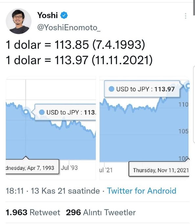The width and height of the screenshot is (195, 224).
Task: Click the display name Yoshi
Action: (x=48, y=15)
